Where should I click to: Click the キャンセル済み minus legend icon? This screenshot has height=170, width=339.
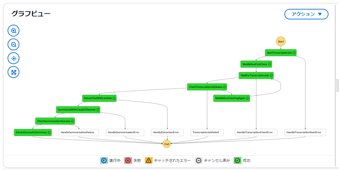pos(199,160)
